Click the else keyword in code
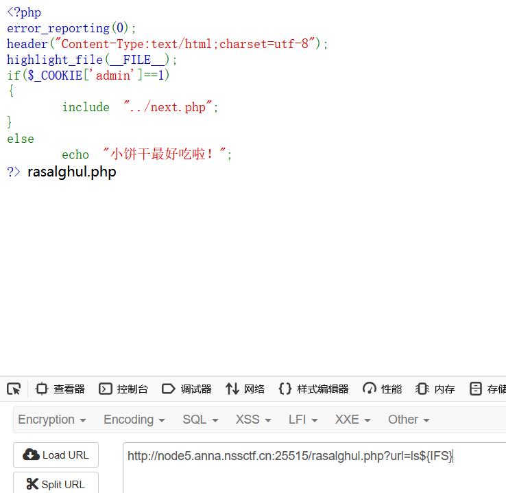The image size is (506, 493). [x=21, y=139]
